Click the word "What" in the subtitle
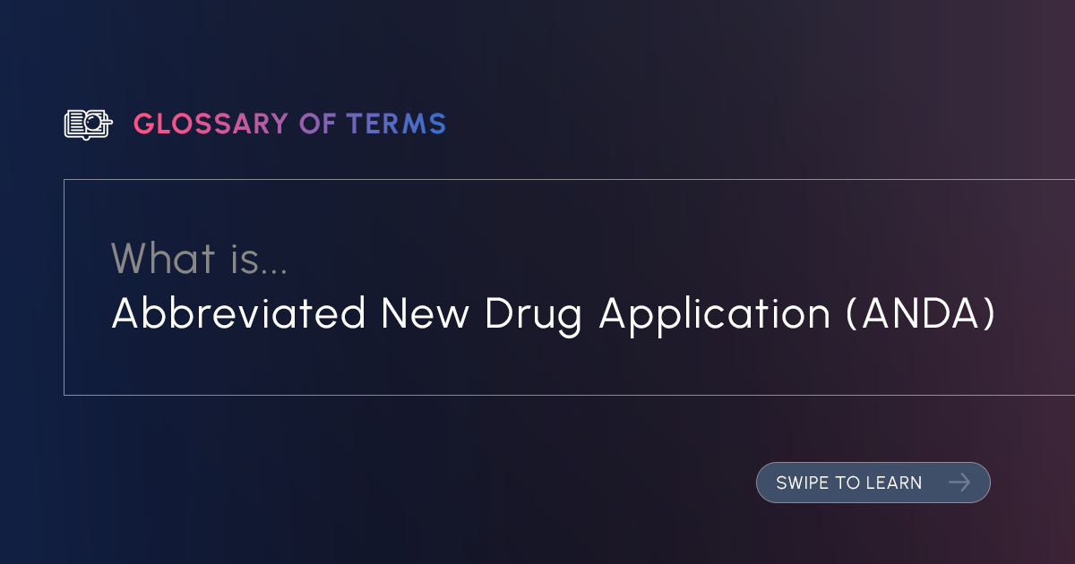The image size is (1075, 564). [x=164, y=259]
